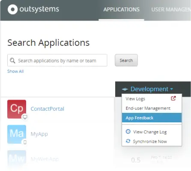Open the ContactPortal application link
This screenshot has height=171, width=191.
click(48, 109)
